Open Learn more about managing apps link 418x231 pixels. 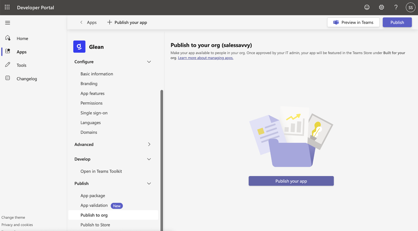tap(206, 58)
